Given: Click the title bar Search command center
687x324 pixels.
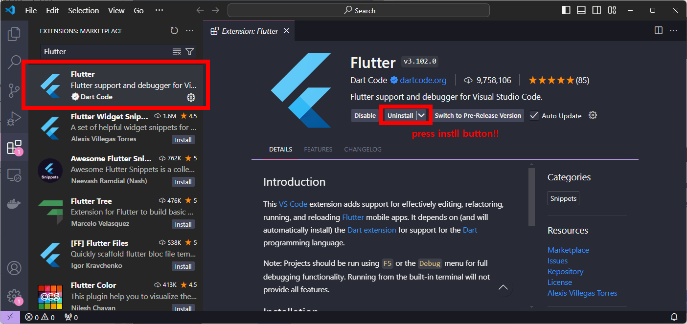Looking at the screenshot, I should point(358,10).
